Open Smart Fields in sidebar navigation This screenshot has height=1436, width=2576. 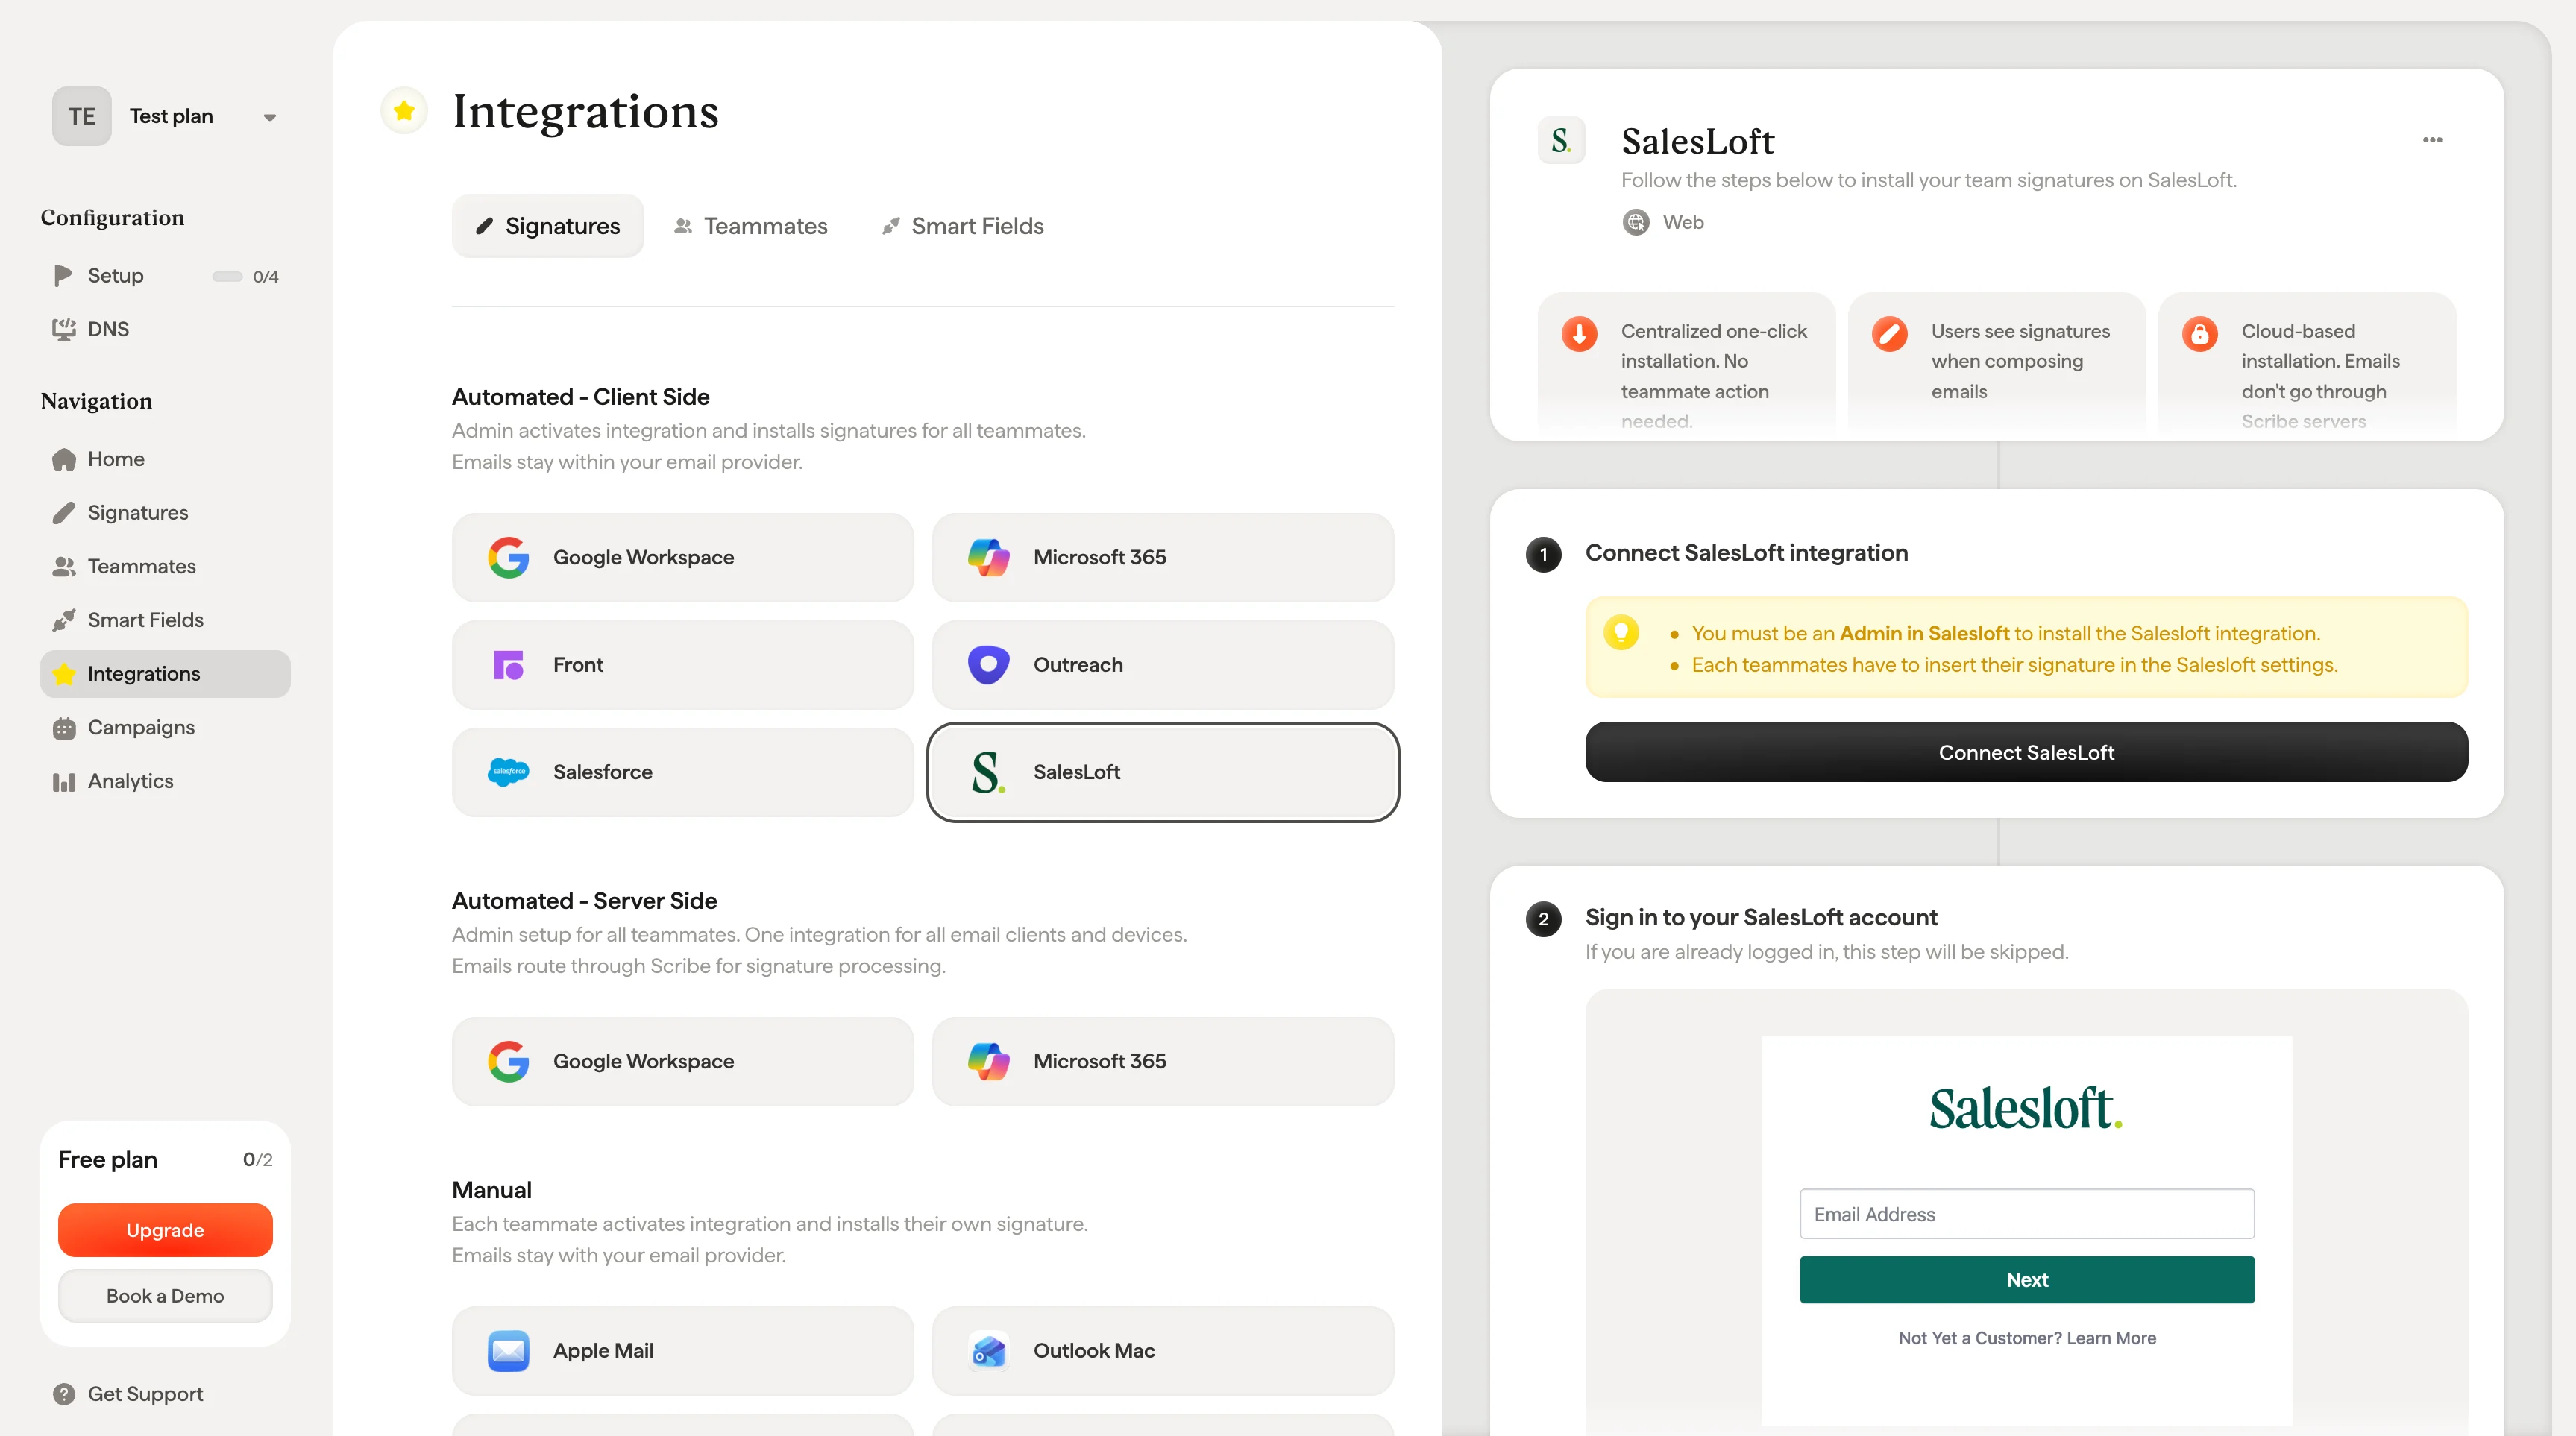pyautogui.click(x=165, y=620)
